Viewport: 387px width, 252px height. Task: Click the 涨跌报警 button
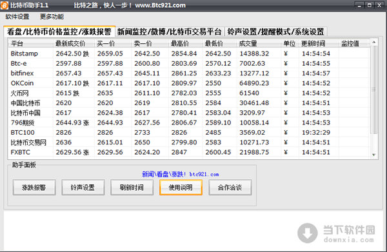(x=34, y=188)
